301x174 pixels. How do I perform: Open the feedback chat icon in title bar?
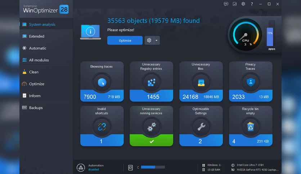pos(226,4)
